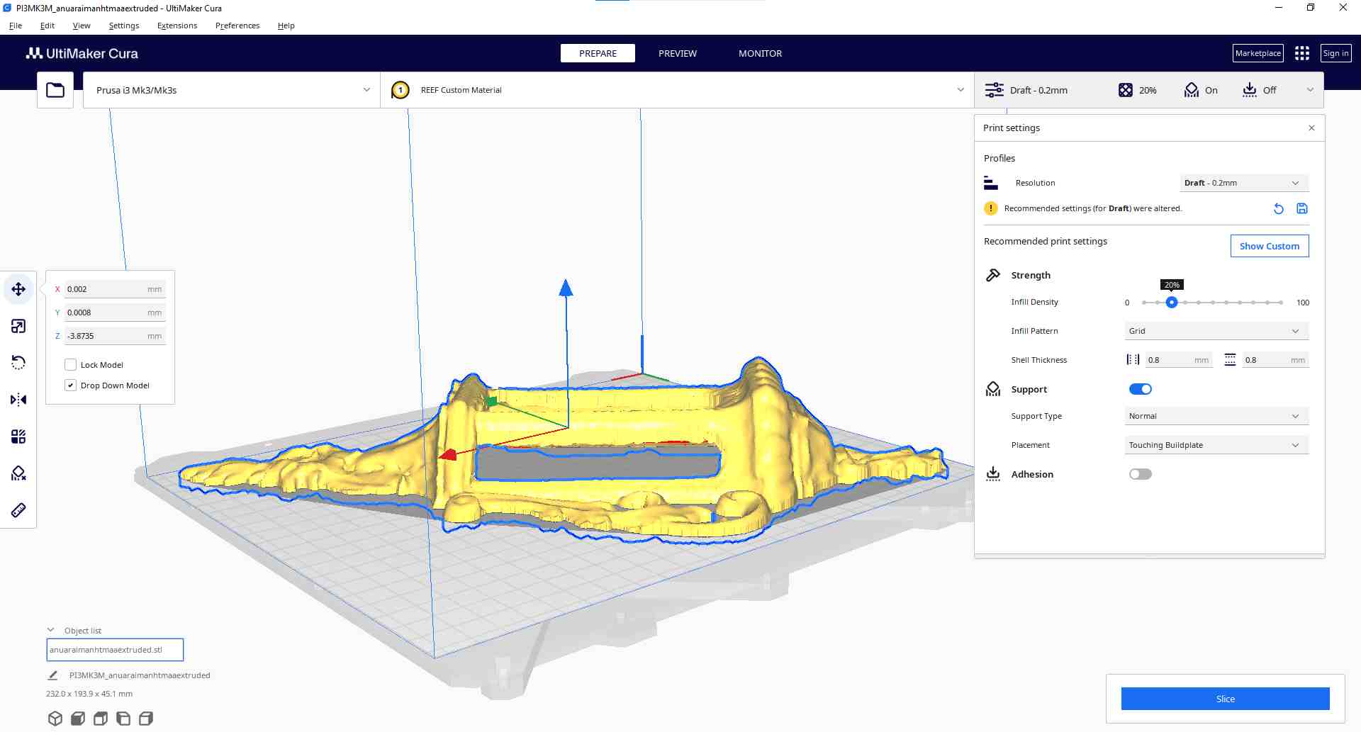The image size is (1361, 732).
Task: Click the Show Custom button
Action: [x=1270, y=246]
